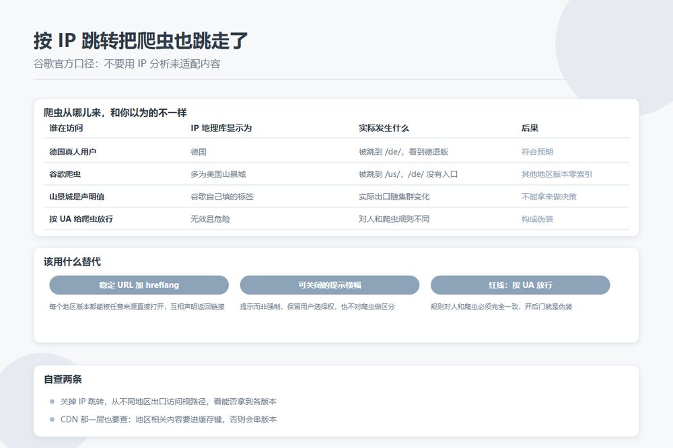The width and height of the screenshot is (673, 448).
Task: Select the 山景城是声明值 row label
Action: coord(77,196)
